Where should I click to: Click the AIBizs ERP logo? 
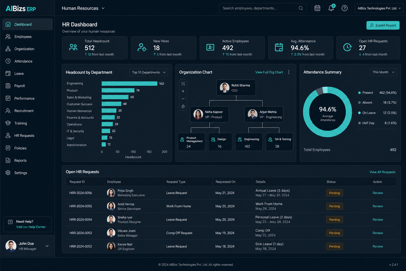pyautogui.click(x=21, y=9)
